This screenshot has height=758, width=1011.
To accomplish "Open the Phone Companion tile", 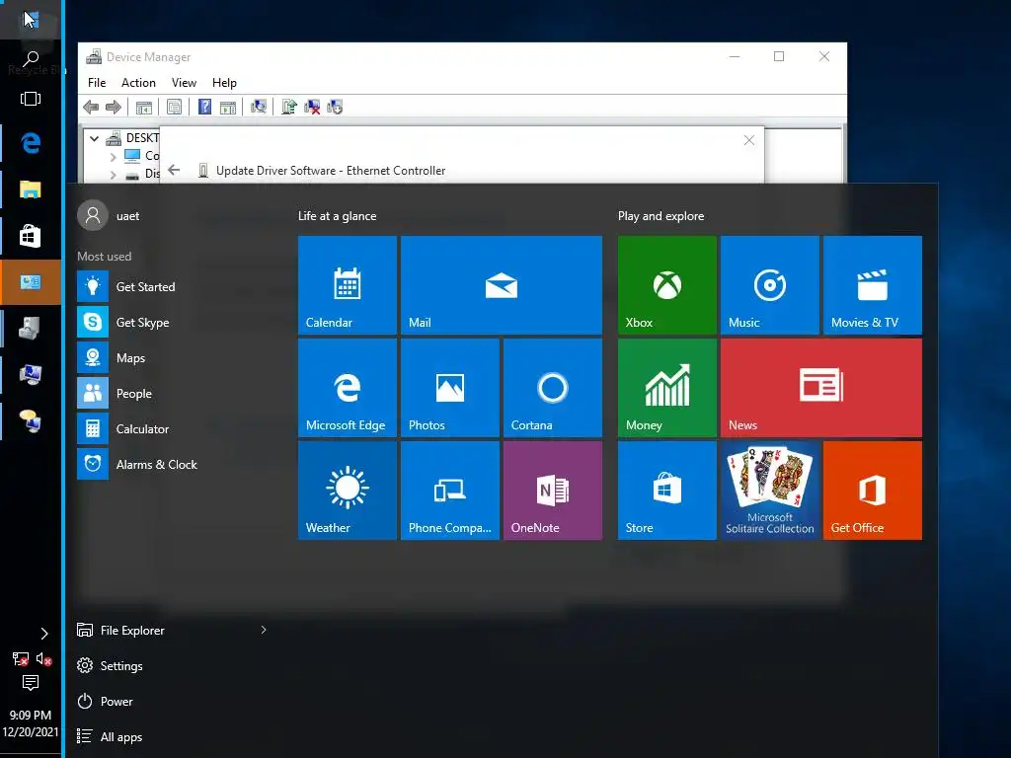I will tap(450, 490).
